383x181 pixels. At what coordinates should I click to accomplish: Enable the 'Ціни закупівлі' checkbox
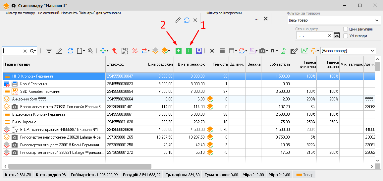pyautogui.click(x=346, y=29)
